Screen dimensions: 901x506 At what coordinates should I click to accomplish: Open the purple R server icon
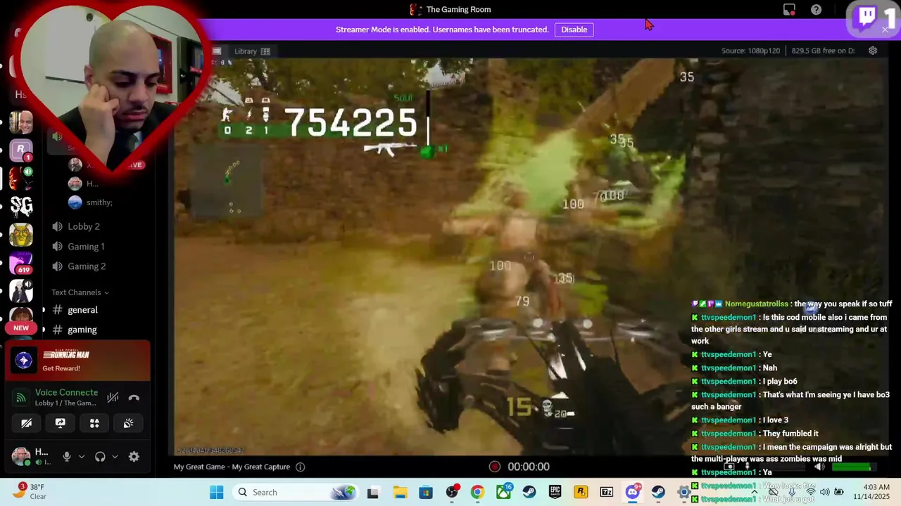(x=21, y=150)
